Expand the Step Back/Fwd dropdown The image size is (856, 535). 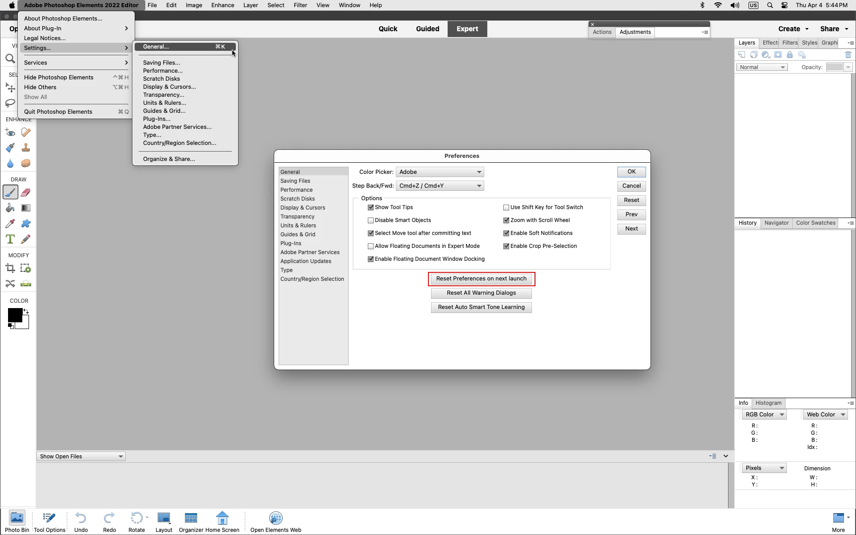440,186
